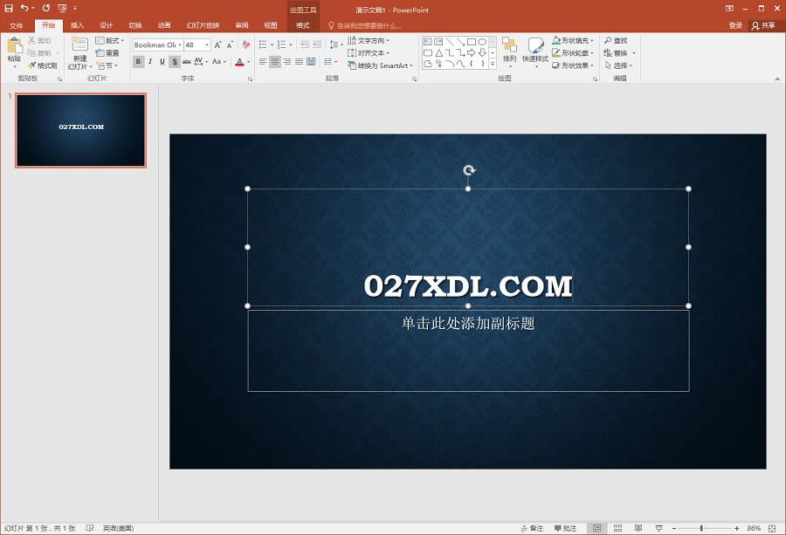The image size is (786, 535).
Task: Click the Paste (粘贴) icon
Action: (x=15, y=46)
